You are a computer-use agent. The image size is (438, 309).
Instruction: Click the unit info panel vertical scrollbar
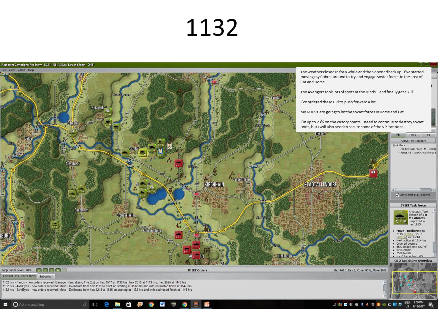click(x=435, y=233)
